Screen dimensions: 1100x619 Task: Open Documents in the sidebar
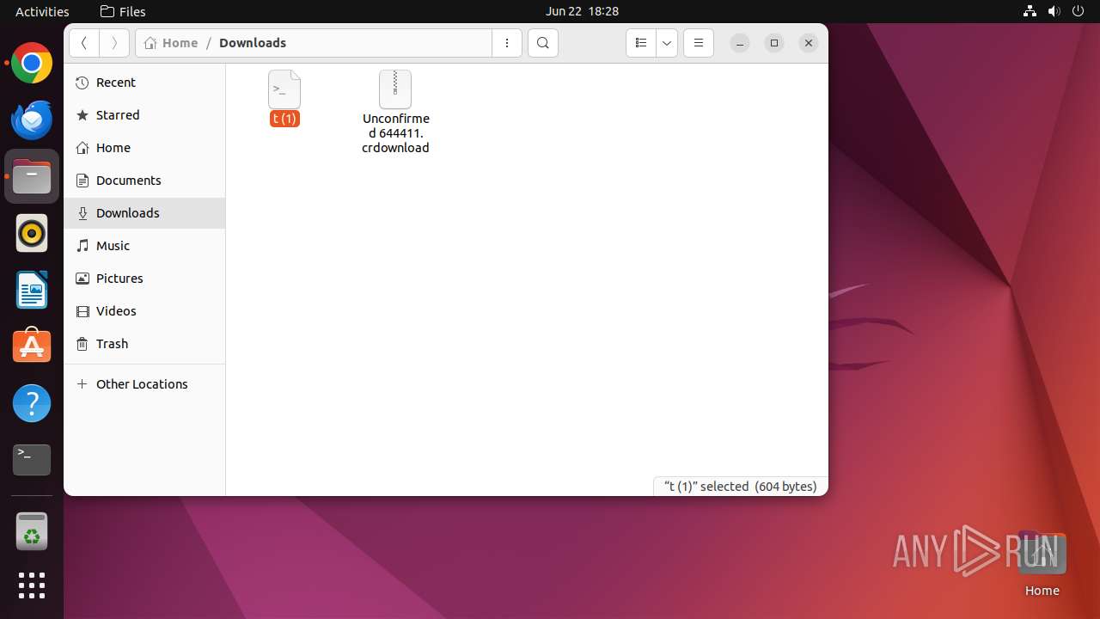coord(144,181)
